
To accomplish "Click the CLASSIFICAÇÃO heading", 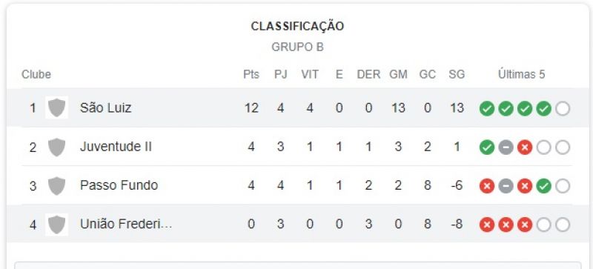I will (x=298, y=27).
